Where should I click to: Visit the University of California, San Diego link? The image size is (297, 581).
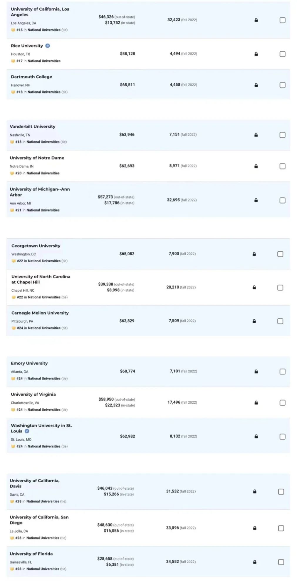point(39,520)
